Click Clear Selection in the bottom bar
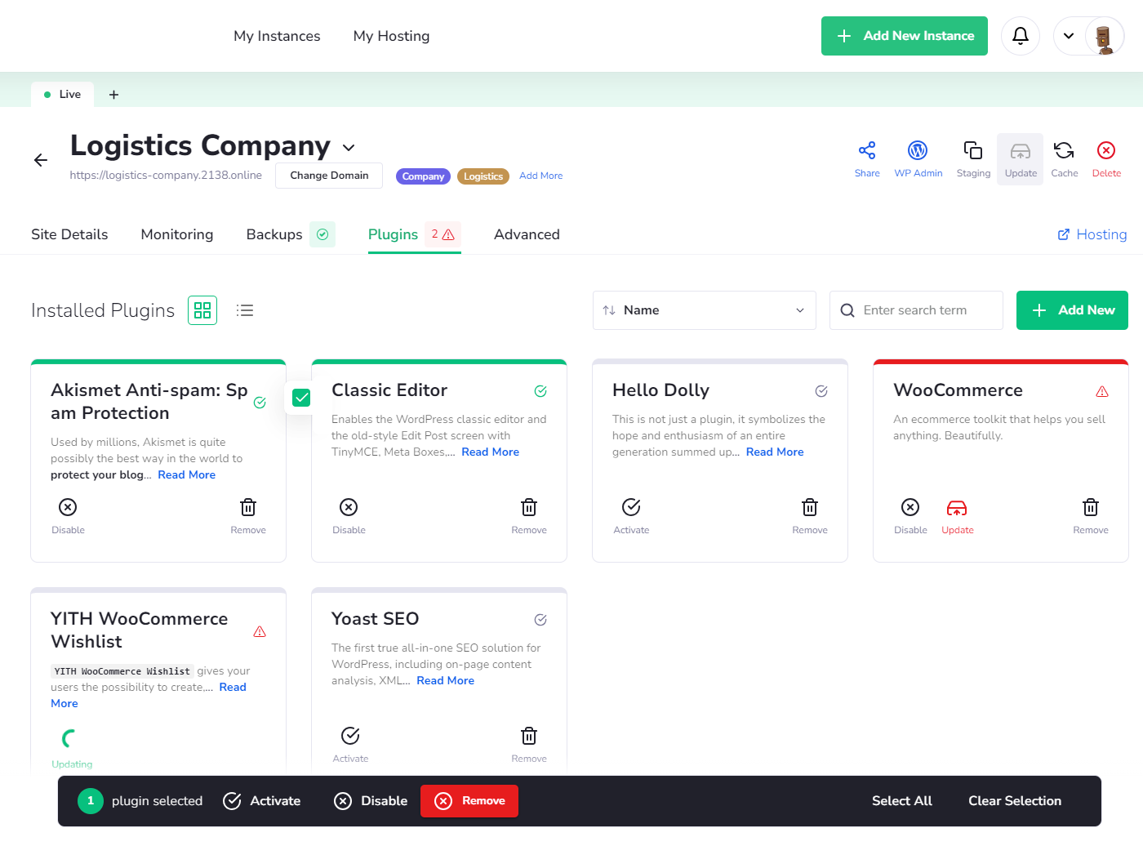Screen dimensions: 1143x846 [1015, 801]
